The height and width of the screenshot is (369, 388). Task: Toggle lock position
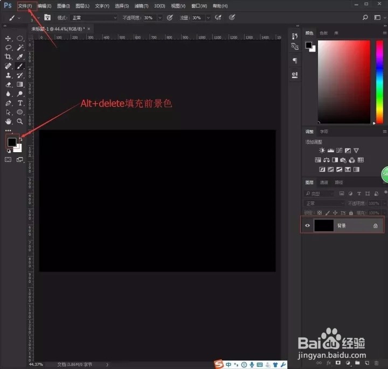[335, 213]
